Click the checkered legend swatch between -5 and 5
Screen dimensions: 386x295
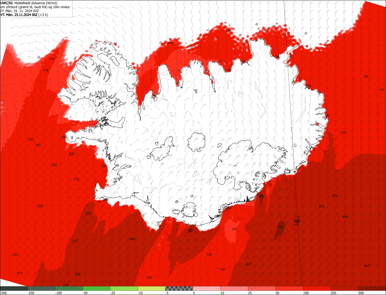click(x=179, y=288)
